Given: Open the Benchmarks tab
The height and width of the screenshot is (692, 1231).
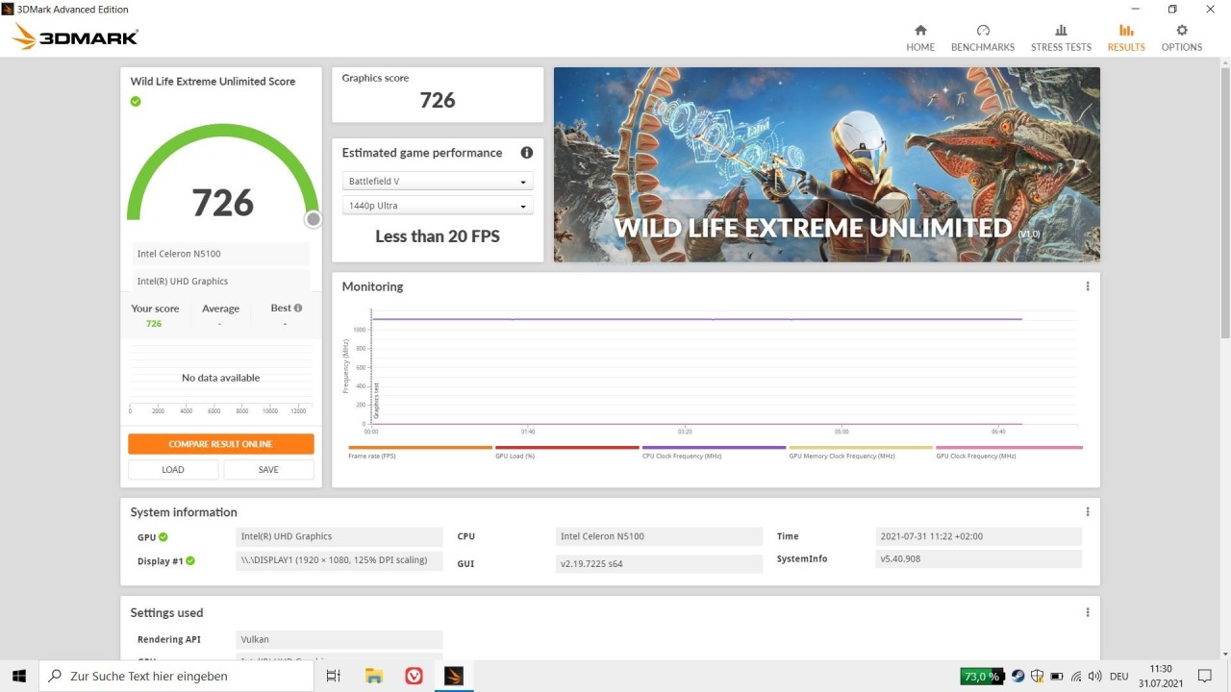Looking at the screenshot, I should (x=983, y=38).
